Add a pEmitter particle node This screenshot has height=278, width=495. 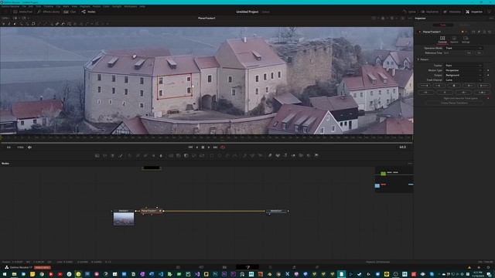pyautogui.click(x=244, y=155)
